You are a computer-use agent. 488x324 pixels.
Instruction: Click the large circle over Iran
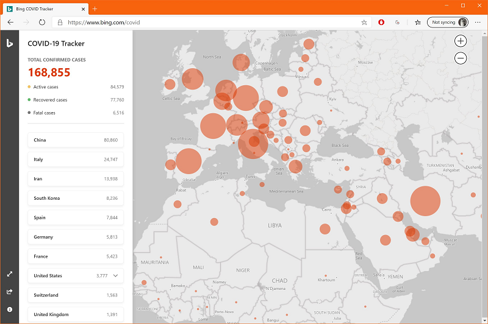pos(425,202)
